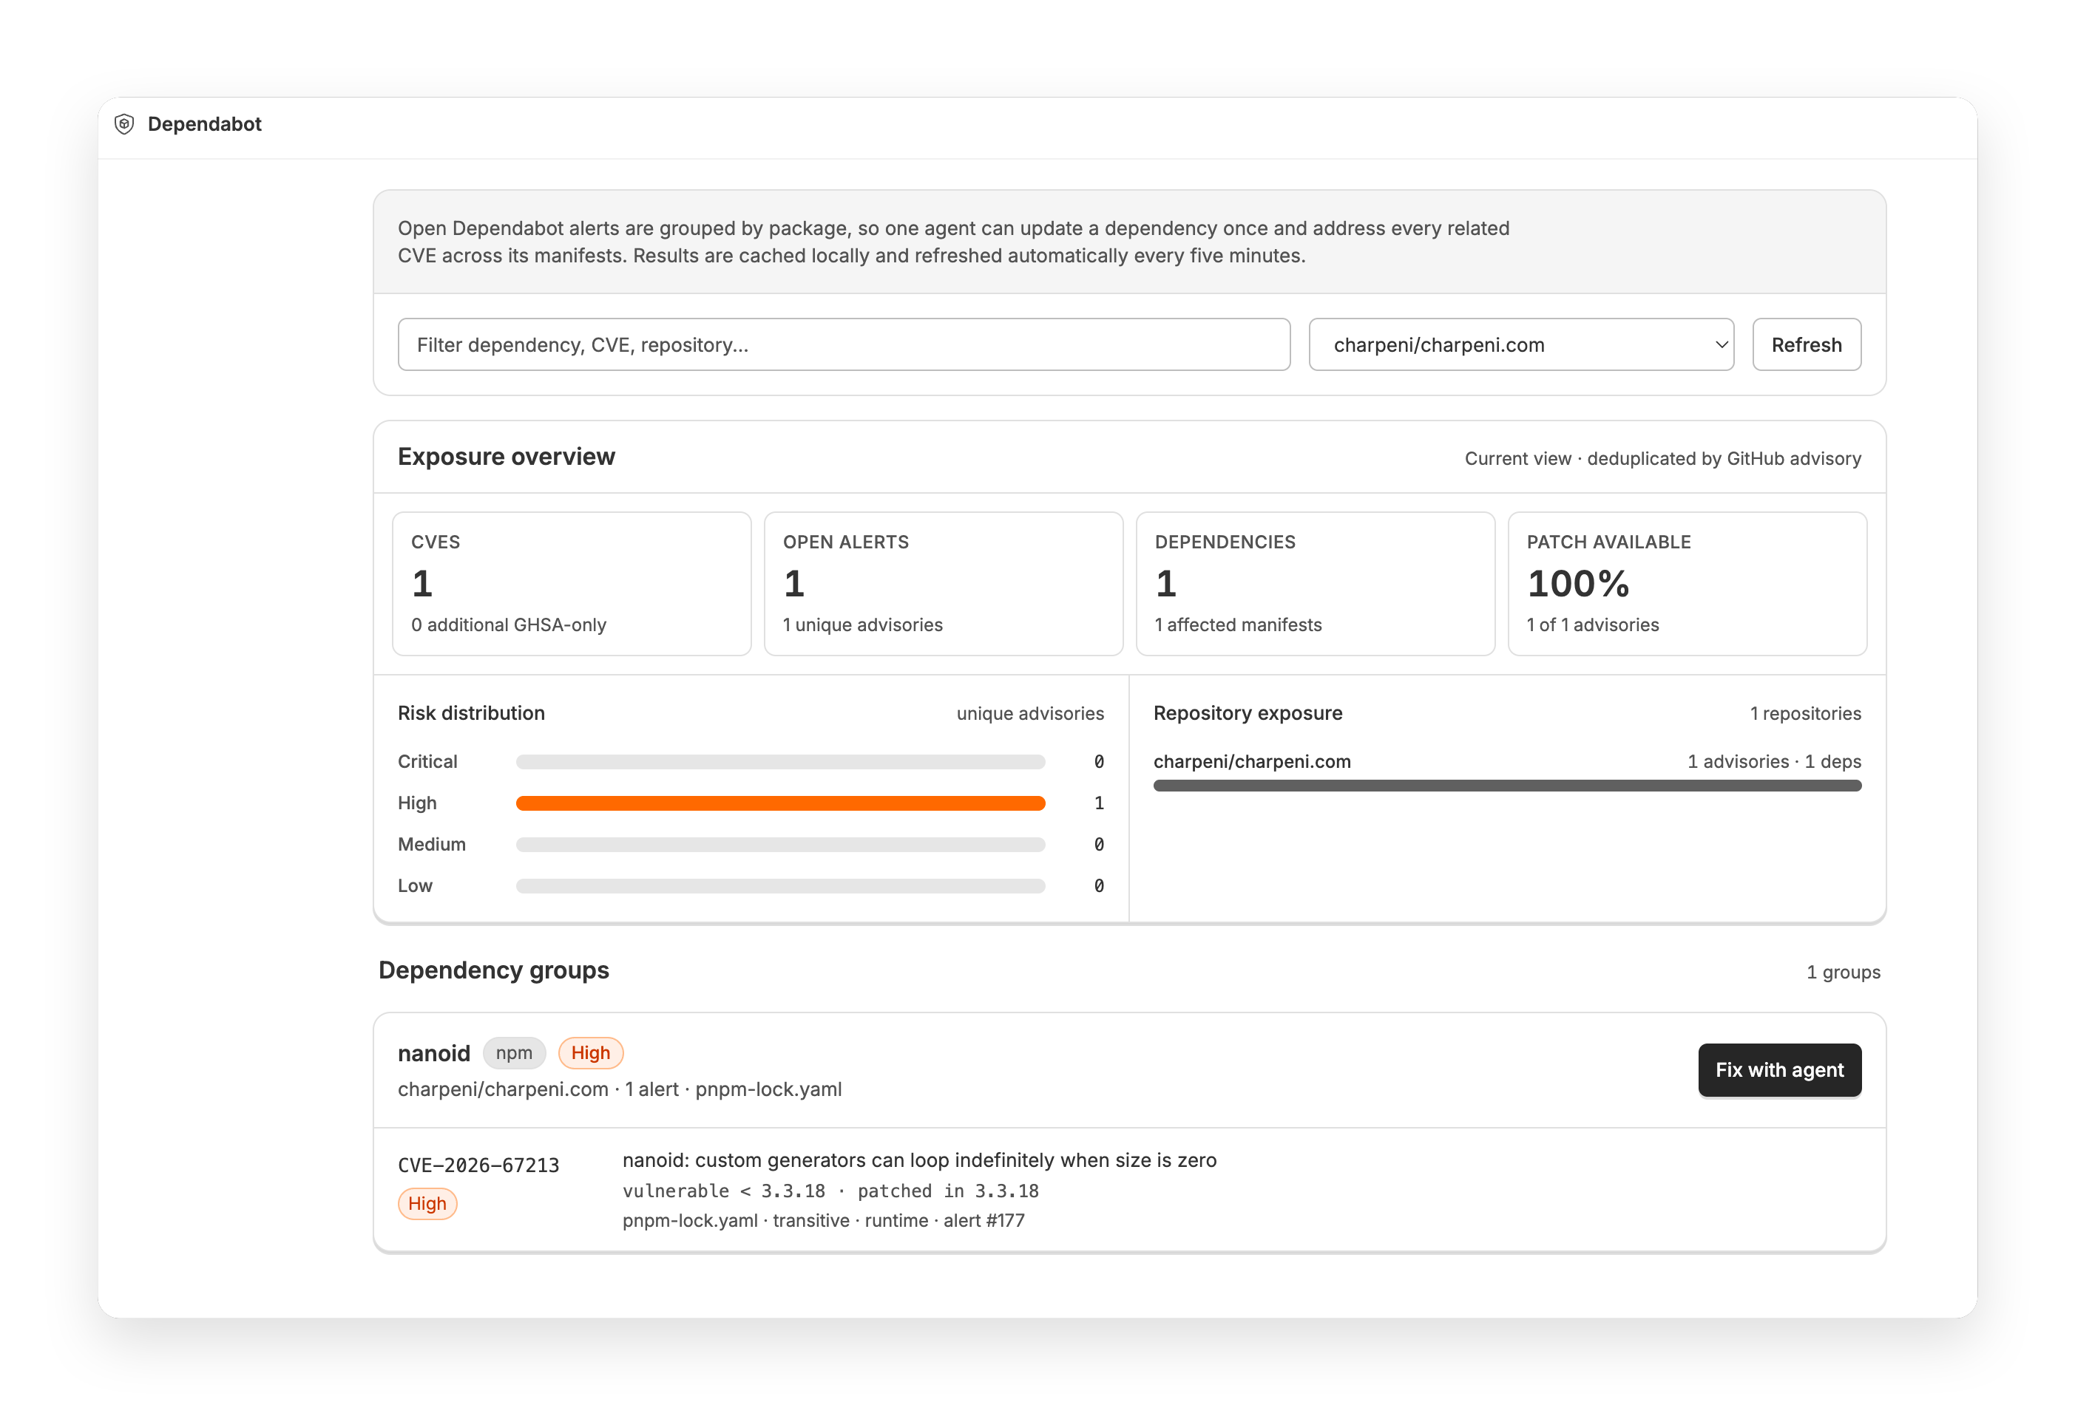The height and width of the screenshot is (1416, 2075).
Task: Click the '1 of 1 advisories' text
Action: pyautogui.click(x=1593, y=624)
